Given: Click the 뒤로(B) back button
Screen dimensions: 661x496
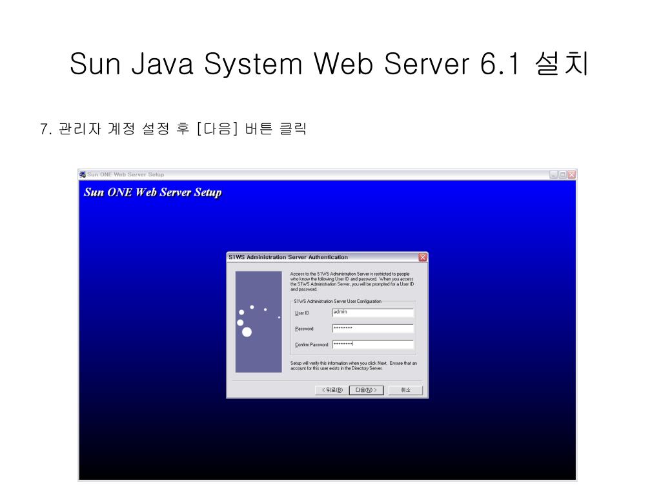Looking at the screenshot, I should pyautogui.click(x=332, y=390).
